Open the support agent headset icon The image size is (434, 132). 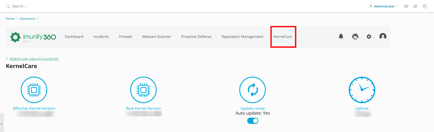[355, 37]
